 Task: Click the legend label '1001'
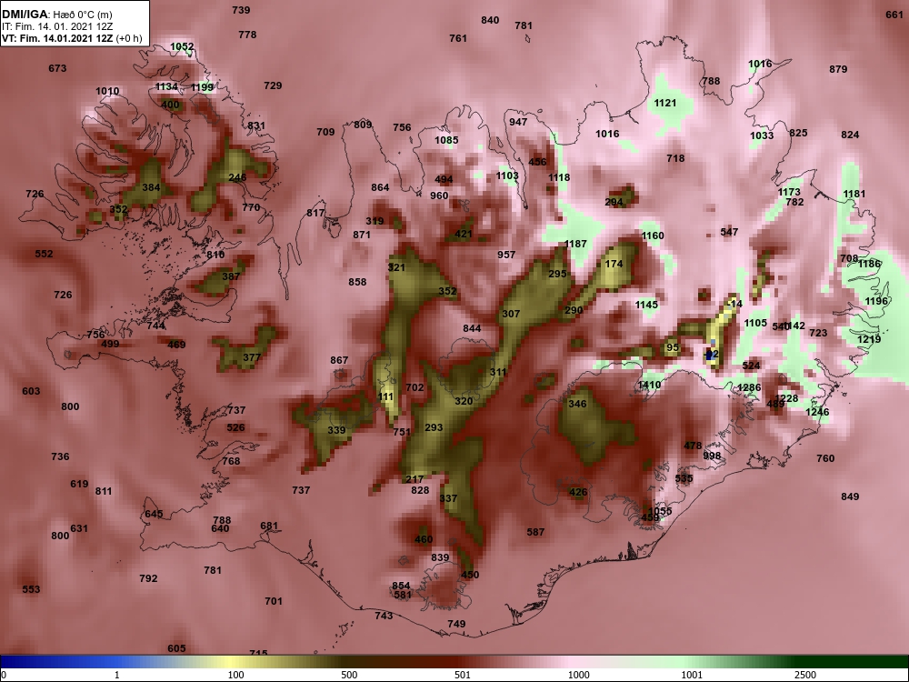coord(692,675)
